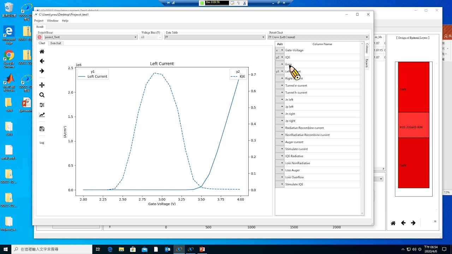Screen dimensions: 452x254
Task: Open the Result tab
Action: pyautogui.click(x=40, y=27)
